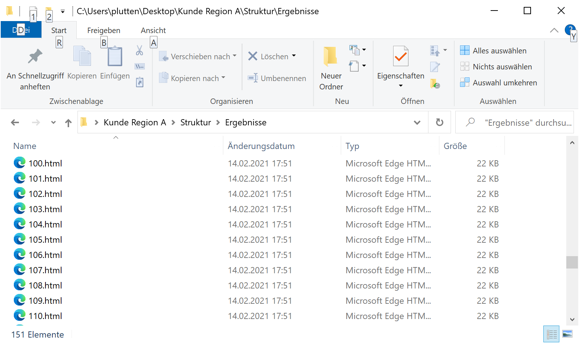Click the Einfügen clipboard icon
The width and height of the screenshot is (579, 343).
coord(115,56)
